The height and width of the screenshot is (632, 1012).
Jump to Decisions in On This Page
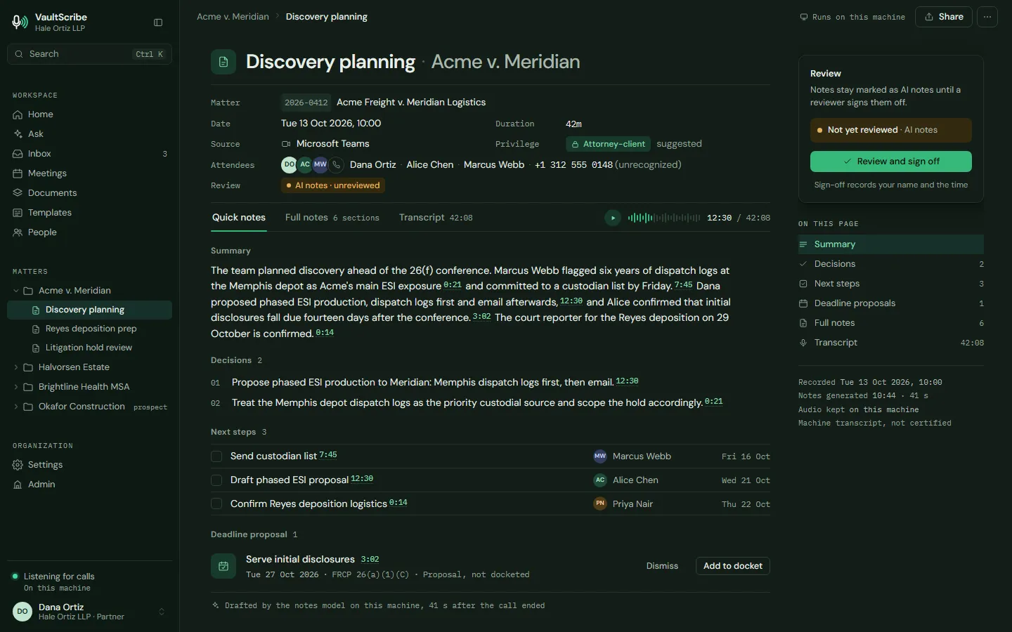pyautogui.click(x=891, y=264)
